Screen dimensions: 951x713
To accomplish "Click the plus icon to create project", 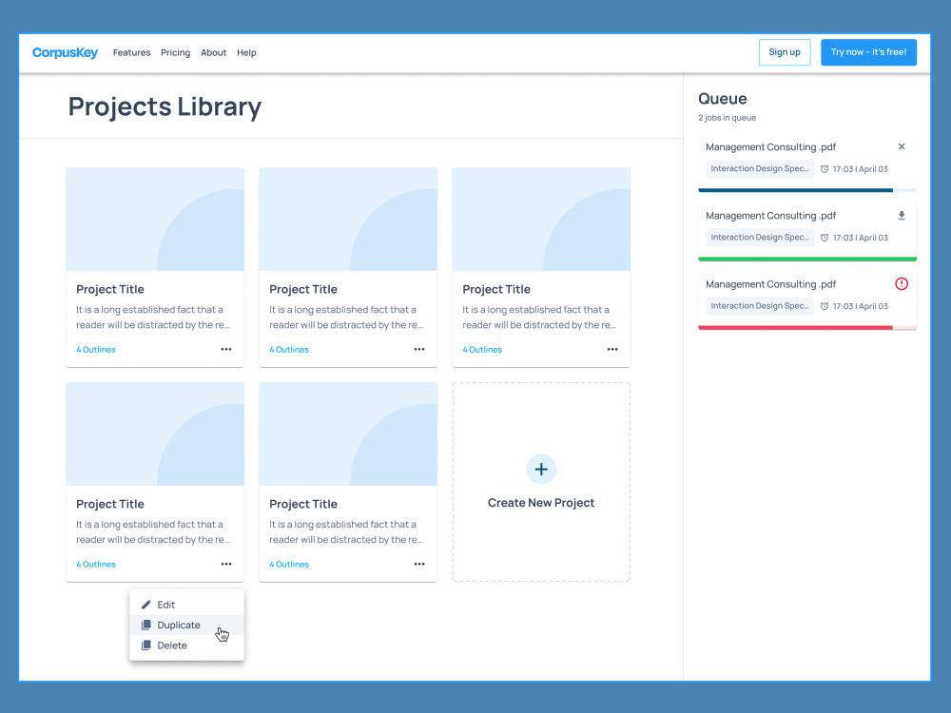I will click(x=541, y=470).
